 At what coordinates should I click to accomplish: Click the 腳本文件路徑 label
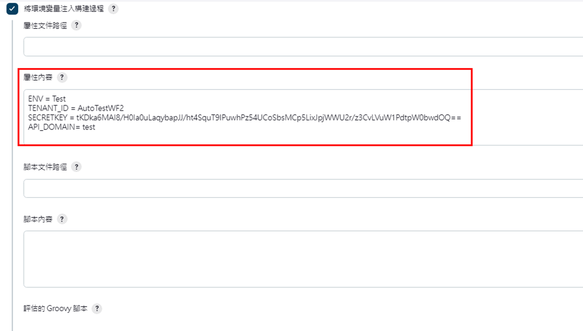pyautogui.click(x=45, y=167)
